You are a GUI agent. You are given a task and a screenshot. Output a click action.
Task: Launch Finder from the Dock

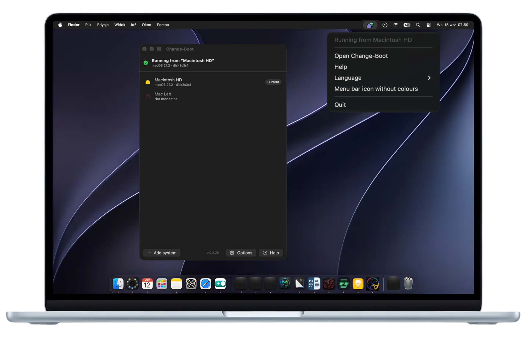click(118, 284)
